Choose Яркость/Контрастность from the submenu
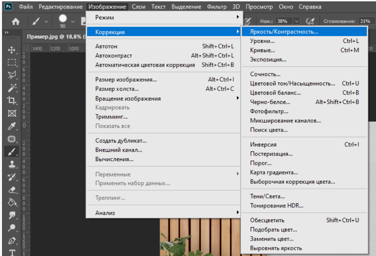 [284, 32]
